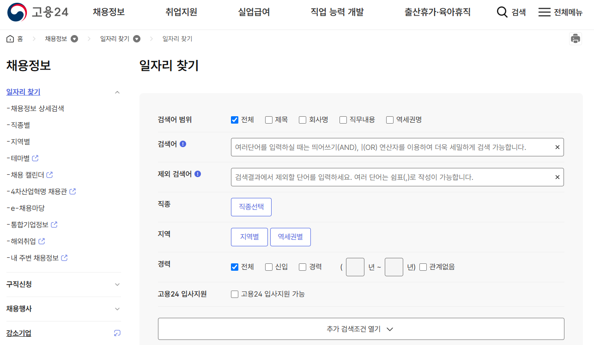594x345 pixels.
Task: Enable the 고용24 입사지원 가능 checkbox
Action: pos(235,294)
